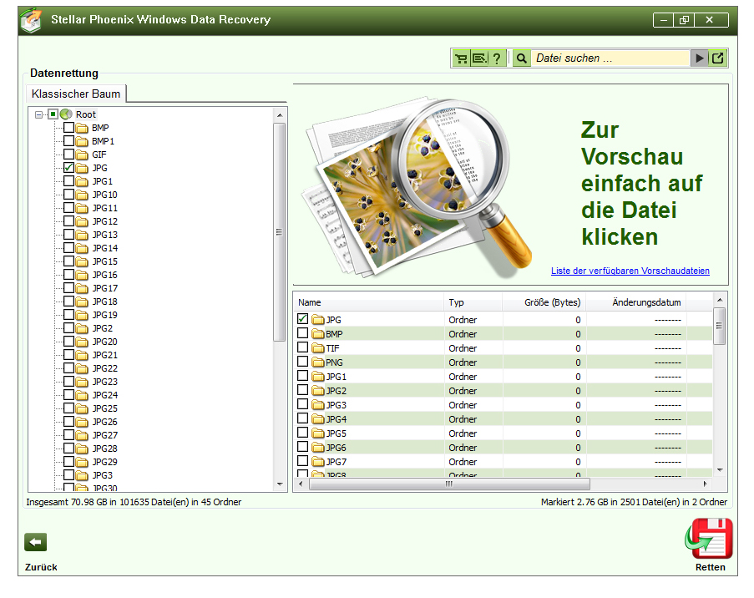Click the tree vertical scrollbar thumb
Image resolution: width=754 pixels, height=598 pixels.
[x=280, y=232]
